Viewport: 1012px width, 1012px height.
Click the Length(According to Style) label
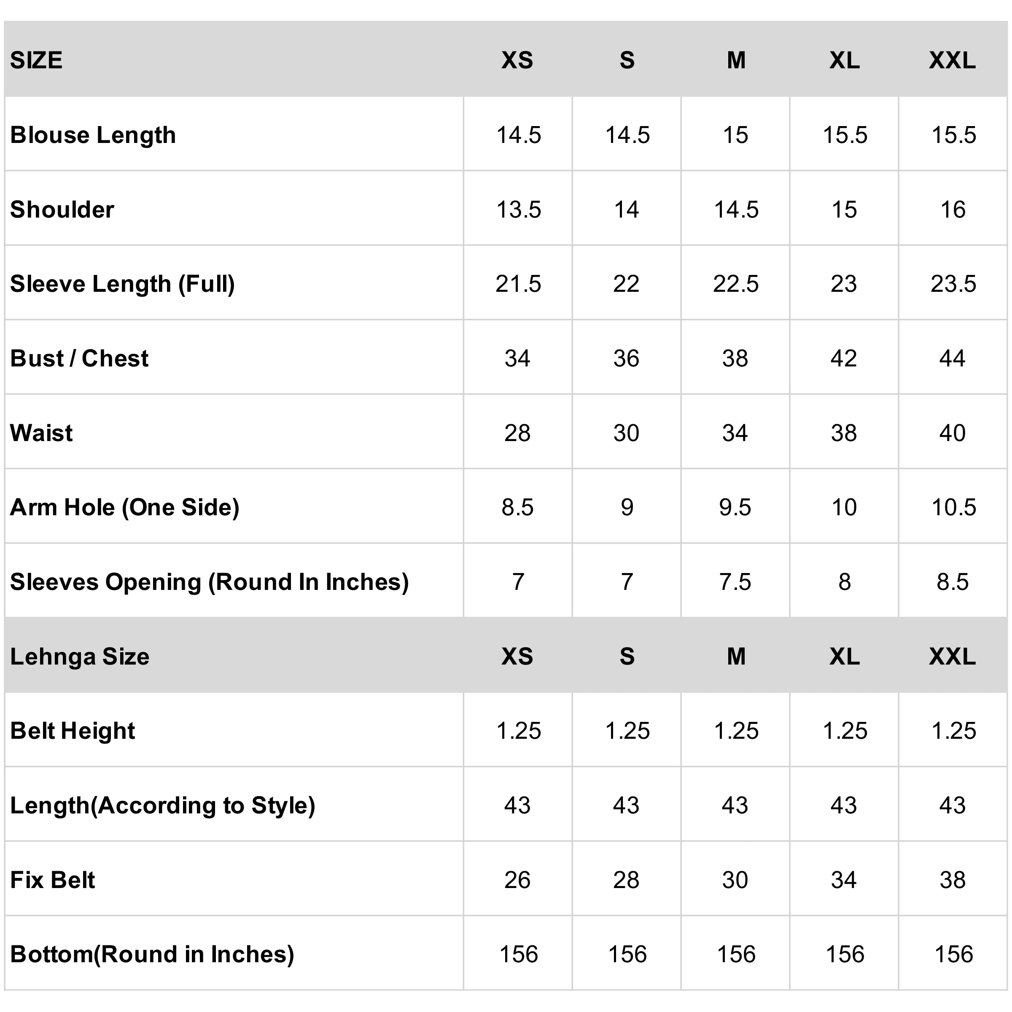point(162,805)
